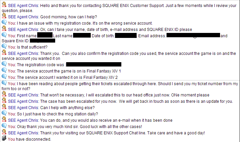Click the redacted registration code block
Screen dimensions: 240x142
[94, 65]
